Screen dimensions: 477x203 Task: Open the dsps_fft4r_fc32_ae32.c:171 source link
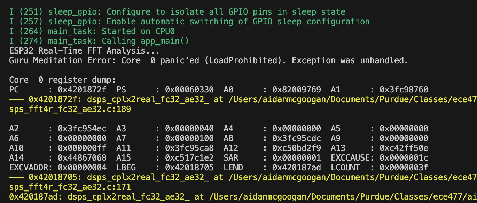point(70,187)
